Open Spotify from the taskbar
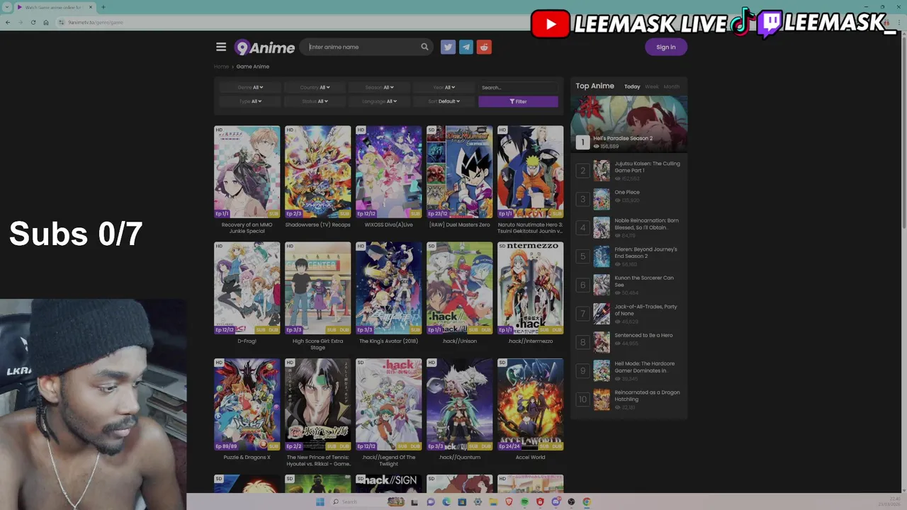The image size is (907, 510). tap(524, 502)
